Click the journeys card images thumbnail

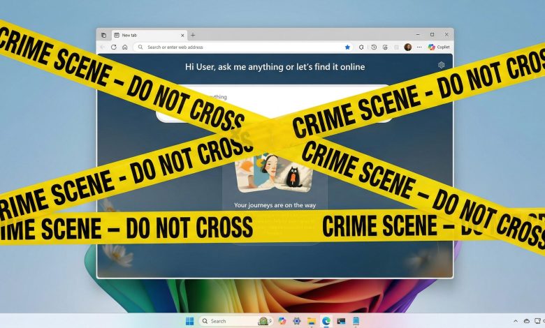tap(273, 173)
